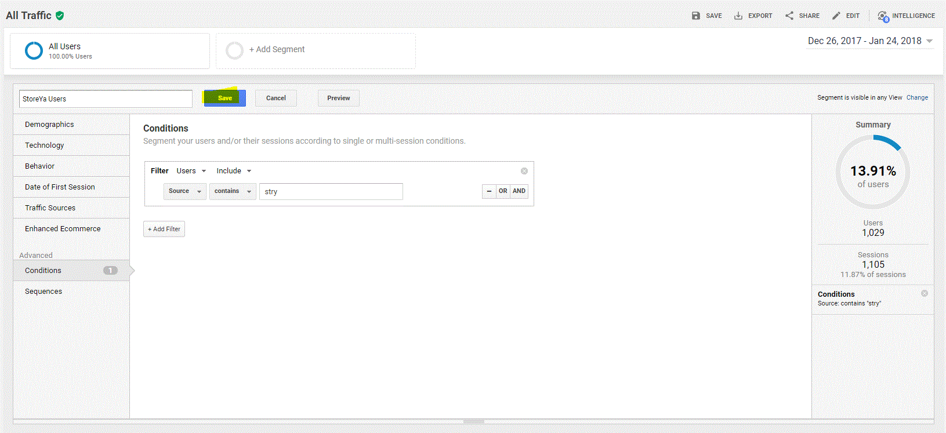Click the Edit pencil icon
The height and width of the screenshot is (433, 946).
pyautogui.click(x=836, y=16)
